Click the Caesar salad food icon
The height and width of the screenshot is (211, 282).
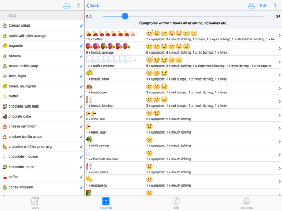5,25
